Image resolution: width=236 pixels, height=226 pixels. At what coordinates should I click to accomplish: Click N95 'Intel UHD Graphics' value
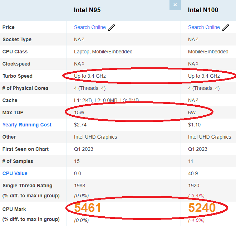95,137
